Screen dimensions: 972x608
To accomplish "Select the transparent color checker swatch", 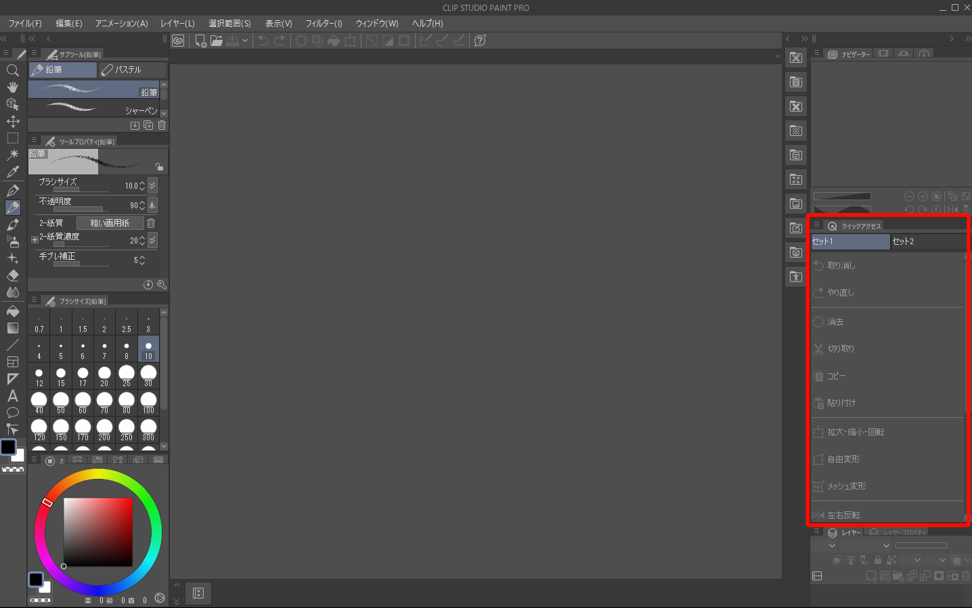I will click(x=13, y=469).
